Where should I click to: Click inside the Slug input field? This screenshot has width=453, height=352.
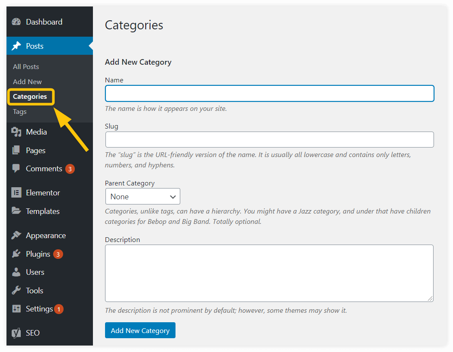coord(269,139)
